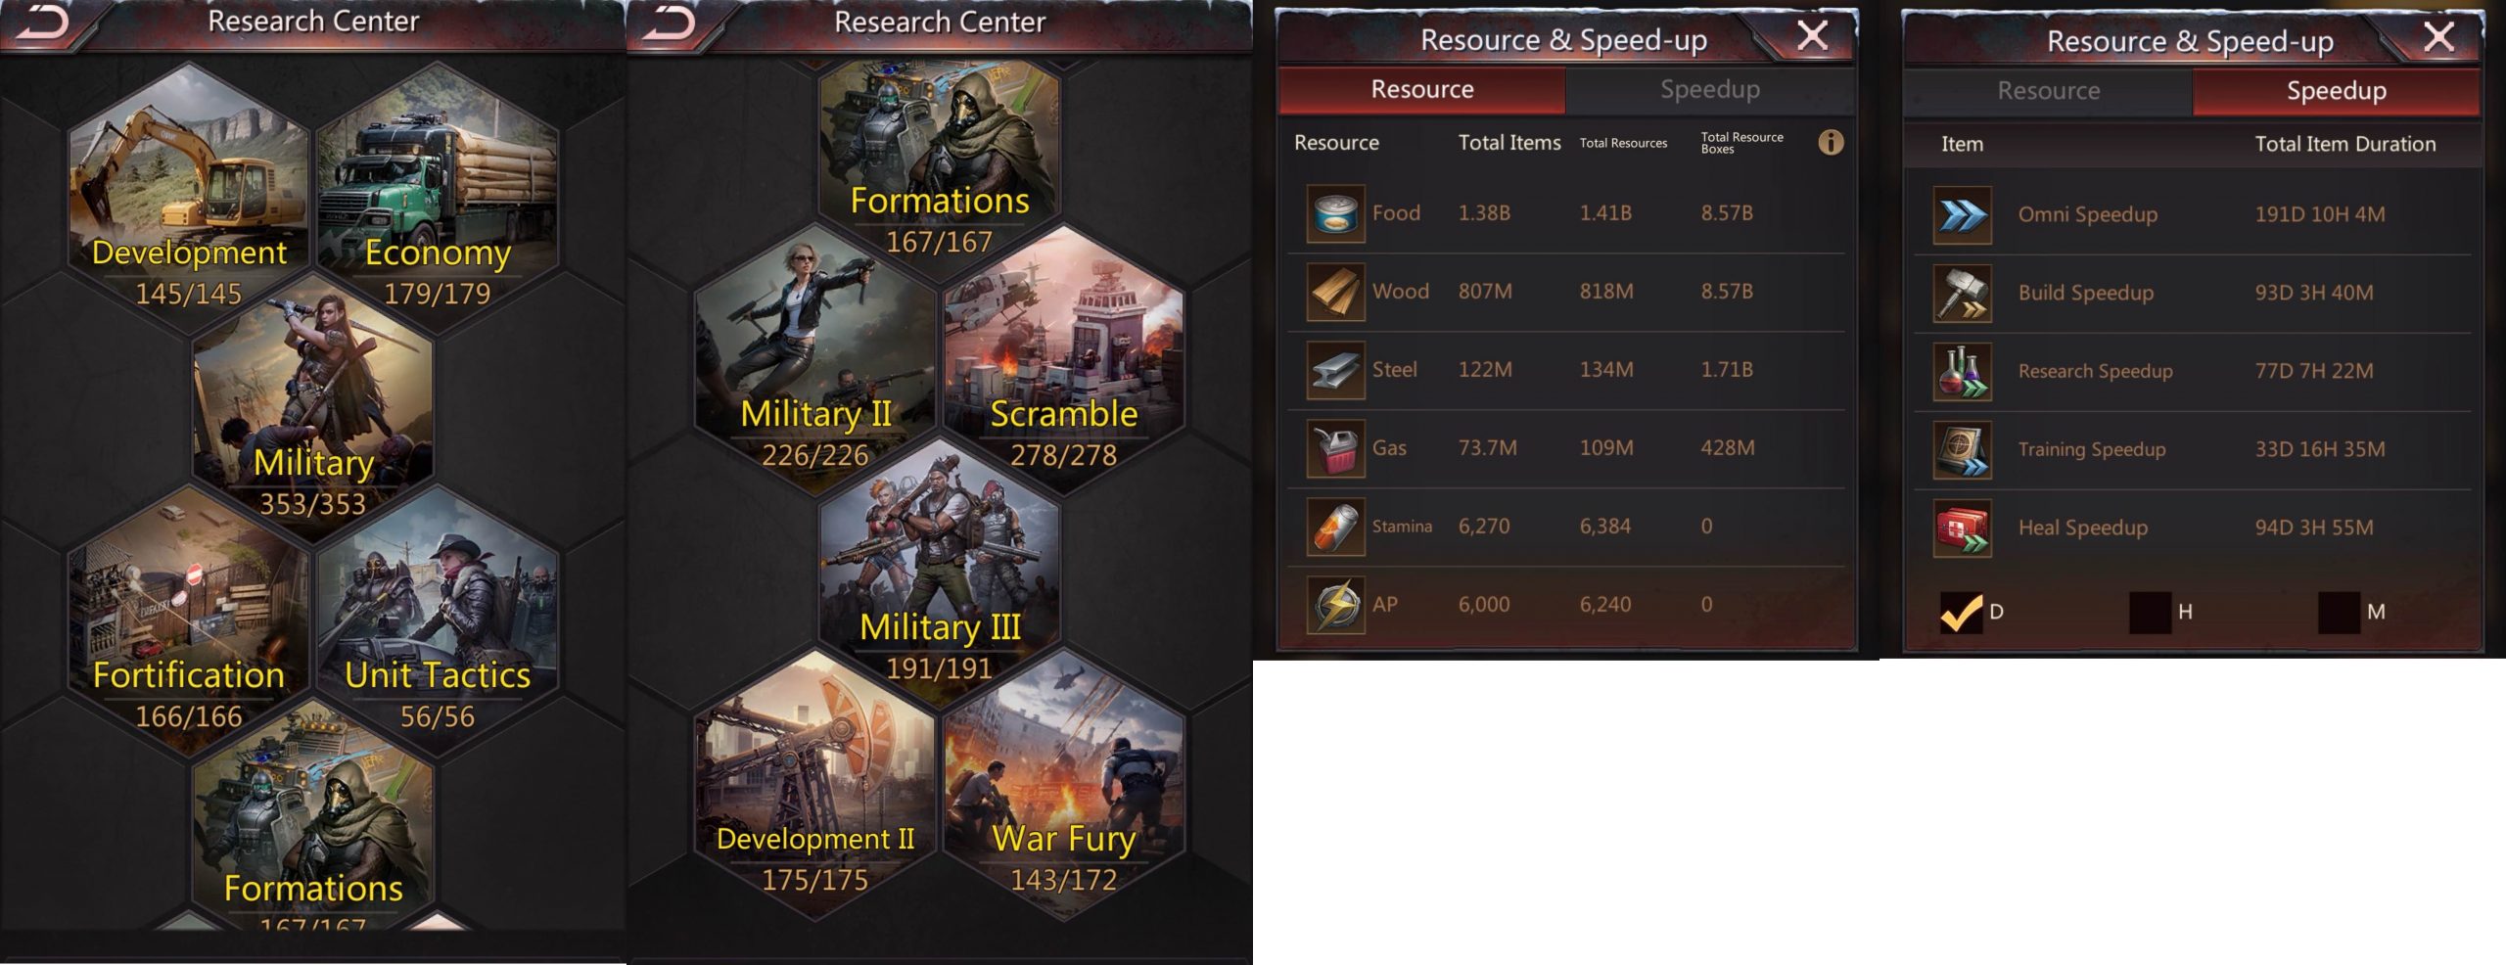The height and width of the screenshot is (965, 2506).
Task: Uncheck the D days checkbox
Action: click(1961, 613)
